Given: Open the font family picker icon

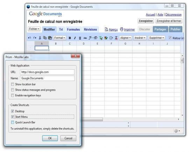Looking at the screenshot, I should [90, 38].
